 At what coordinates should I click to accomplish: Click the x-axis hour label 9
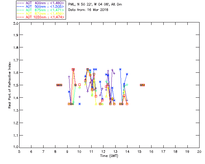[x=67, y=152]
